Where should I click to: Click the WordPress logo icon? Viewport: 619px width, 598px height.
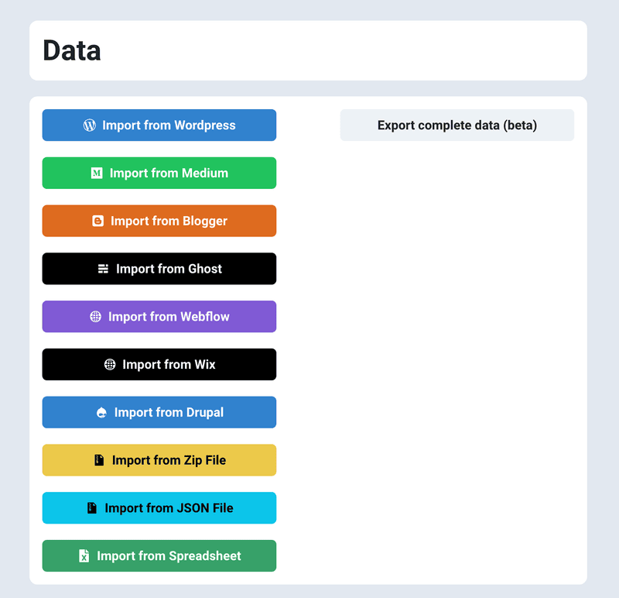[x=90, y=125]
